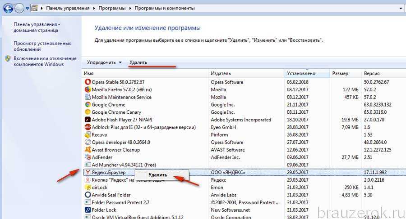This screenshot has height=219, width=406.
Task: Click publisher cell Adobe Systems Incorporated
Action: click(x=241, y=120)
